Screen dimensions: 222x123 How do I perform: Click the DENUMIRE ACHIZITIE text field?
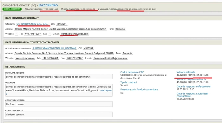tap(59, 77)
